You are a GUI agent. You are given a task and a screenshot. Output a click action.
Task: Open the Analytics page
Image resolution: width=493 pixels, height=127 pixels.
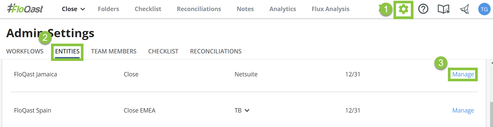tap(283, 9)
